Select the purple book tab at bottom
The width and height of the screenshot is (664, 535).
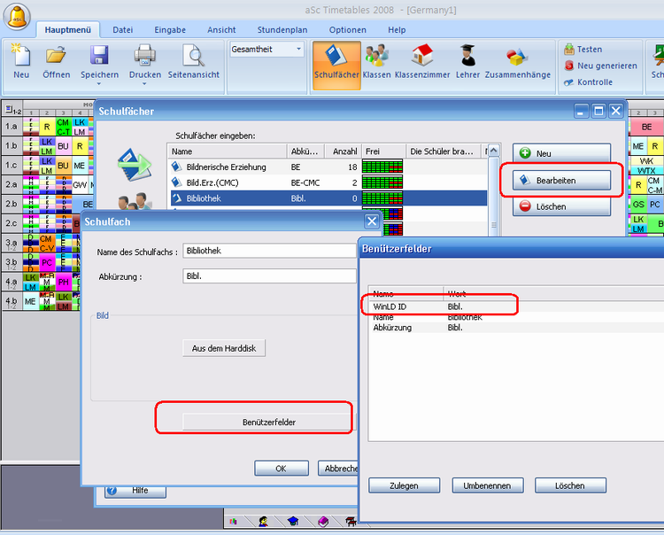click(323, 521)
